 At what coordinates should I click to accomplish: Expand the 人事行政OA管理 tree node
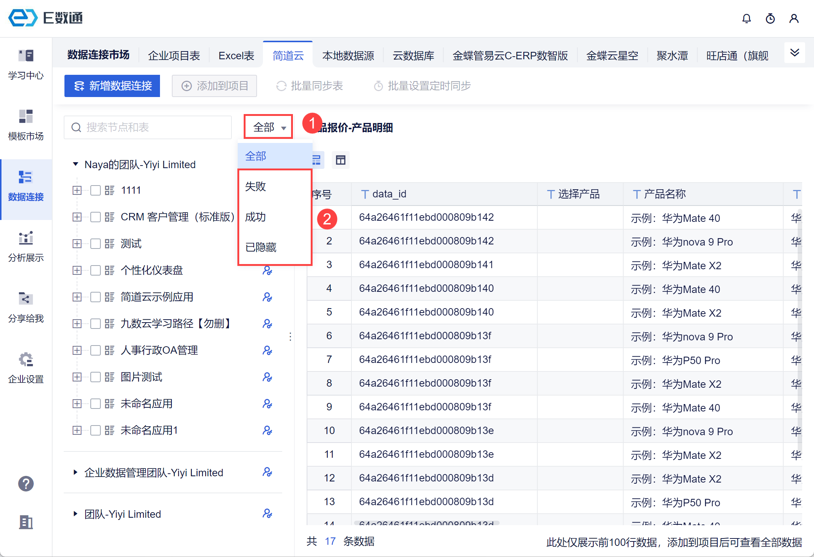click(77, 350)
